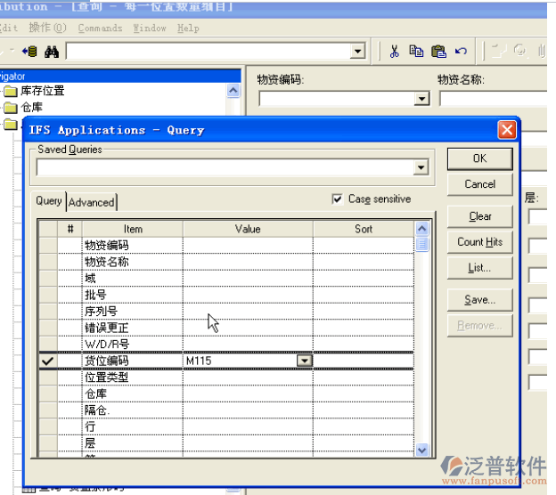The width and height of the screenshot is (556, 495).
Task: Click the # column header
Action: click(69, 229)
